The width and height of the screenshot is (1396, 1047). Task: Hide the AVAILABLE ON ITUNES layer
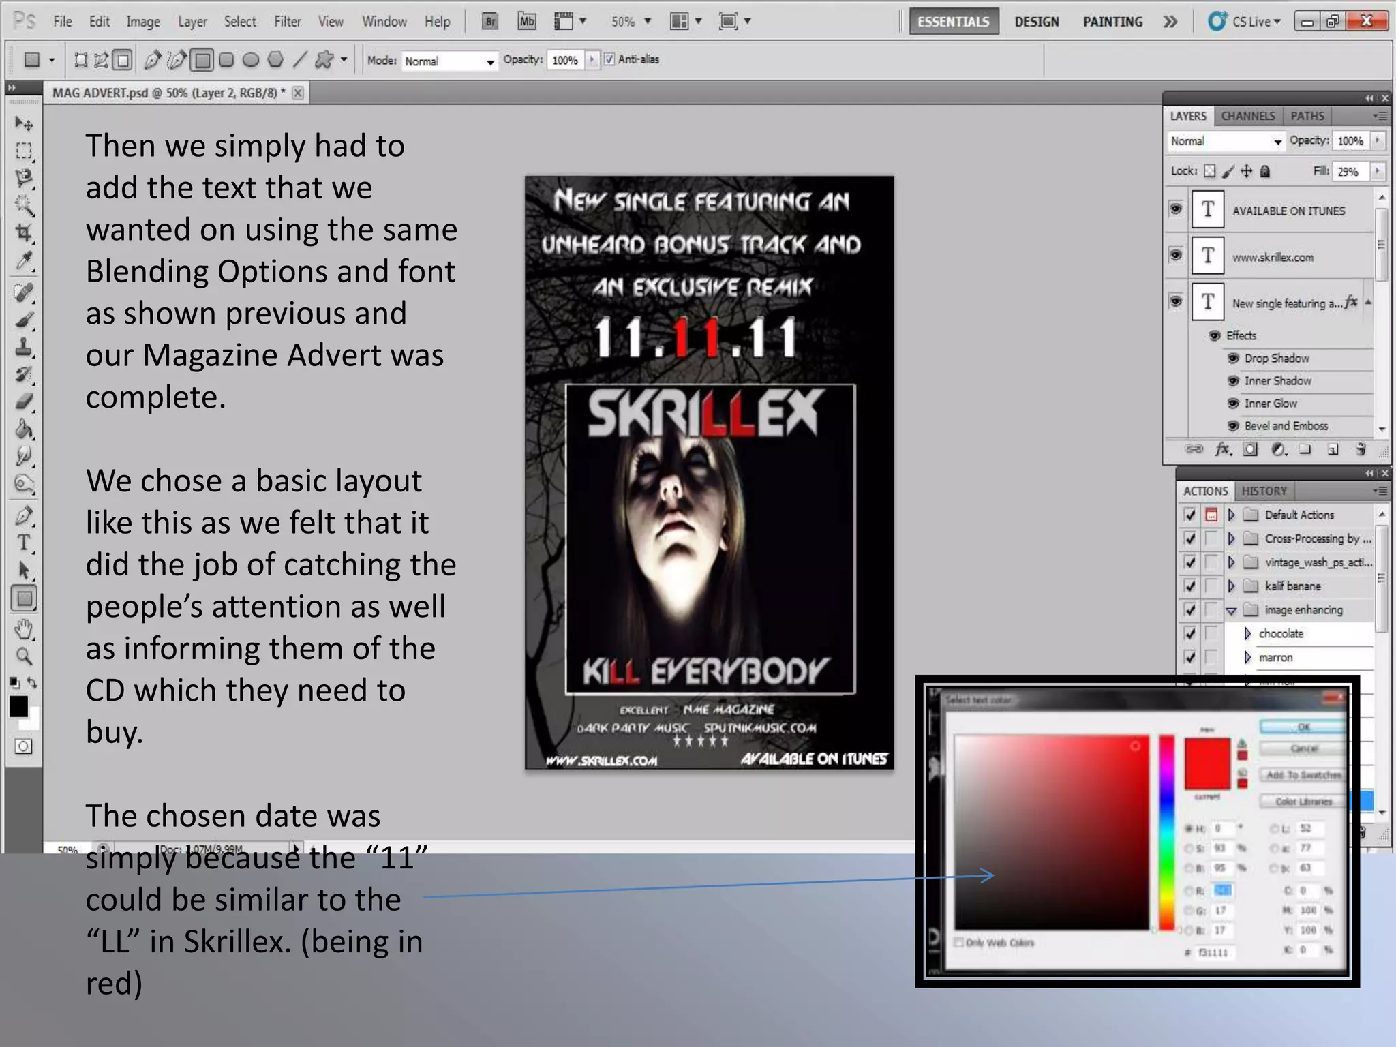tap(1176, 209)
